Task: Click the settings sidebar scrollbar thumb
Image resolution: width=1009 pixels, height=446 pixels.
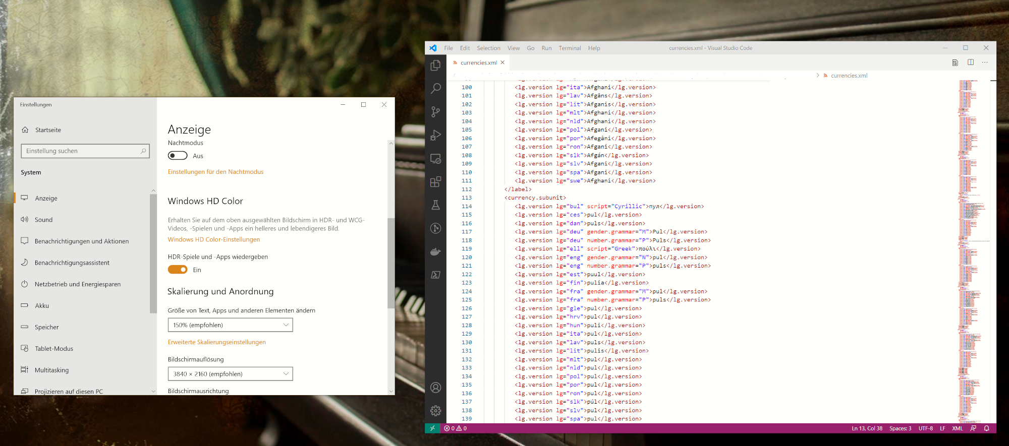Action: [153, 253]
